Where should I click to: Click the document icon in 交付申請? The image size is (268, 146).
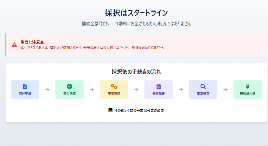point(25,86)
